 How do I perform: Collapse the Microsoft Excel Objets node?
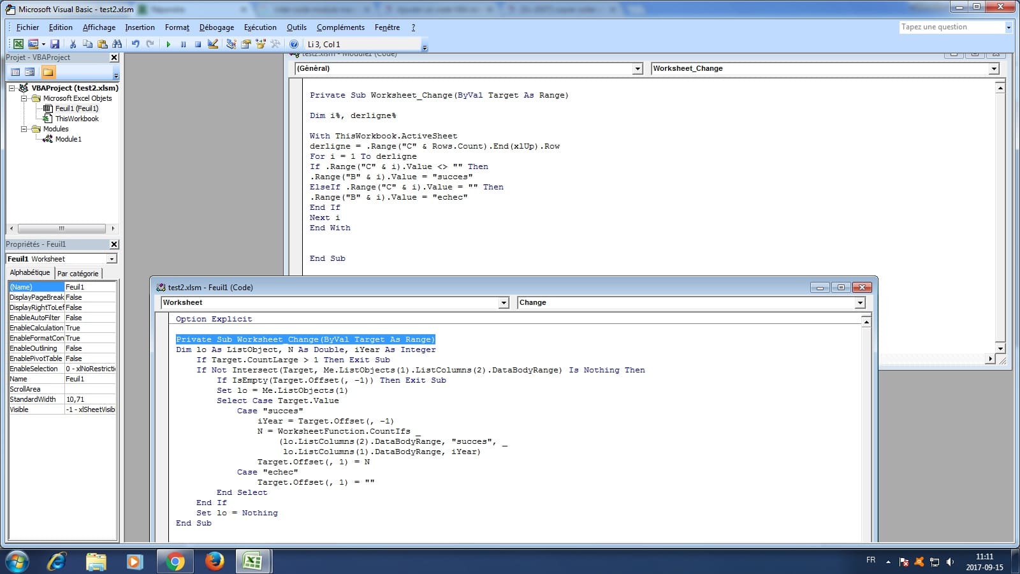click(x=24, y=98)
